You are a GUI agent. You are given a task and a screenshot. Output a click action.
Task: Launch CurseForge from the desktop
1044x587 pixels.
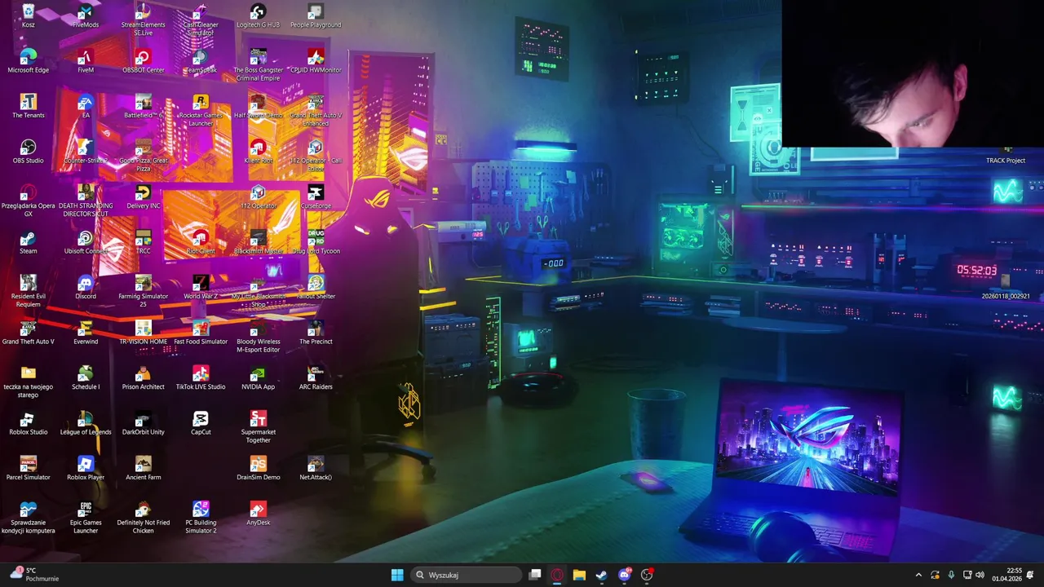[x=316, y=196]
